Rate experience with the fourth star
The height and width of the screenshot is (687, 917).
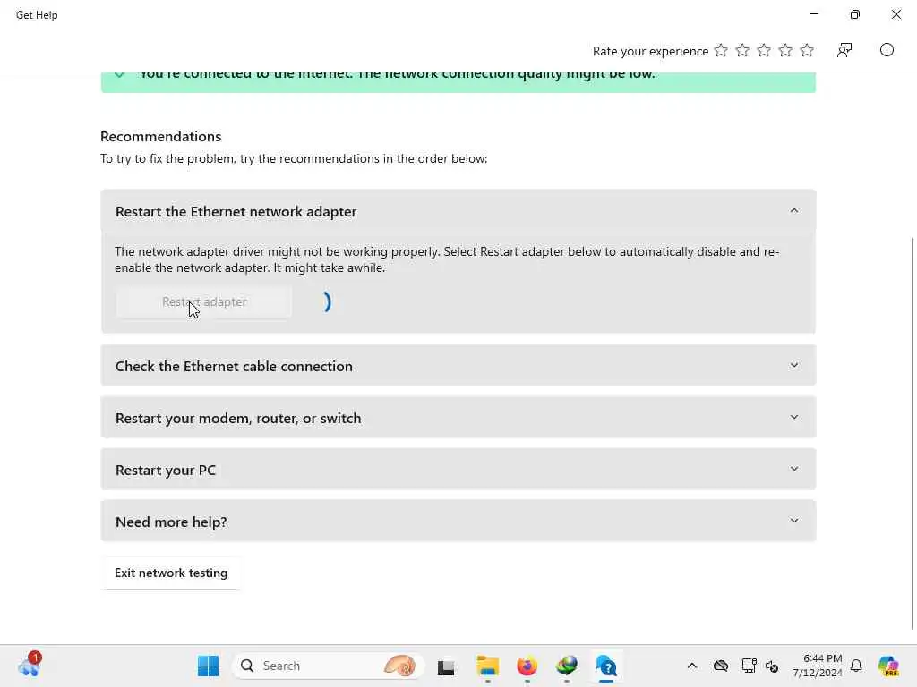(x=785, y=50)
